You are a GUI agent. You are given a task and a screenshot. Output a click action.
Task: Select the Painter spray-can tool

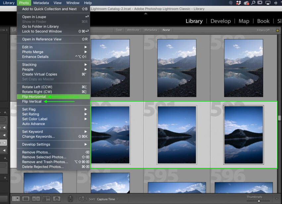tap(70, 199)
